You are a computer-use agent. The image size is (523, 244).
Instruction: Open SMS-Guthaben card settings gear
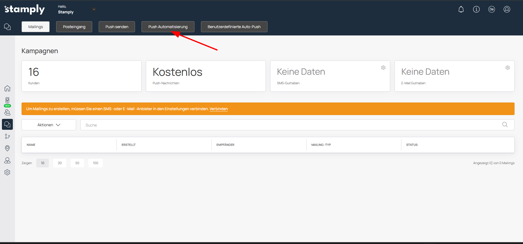click(x=383, y=68)
